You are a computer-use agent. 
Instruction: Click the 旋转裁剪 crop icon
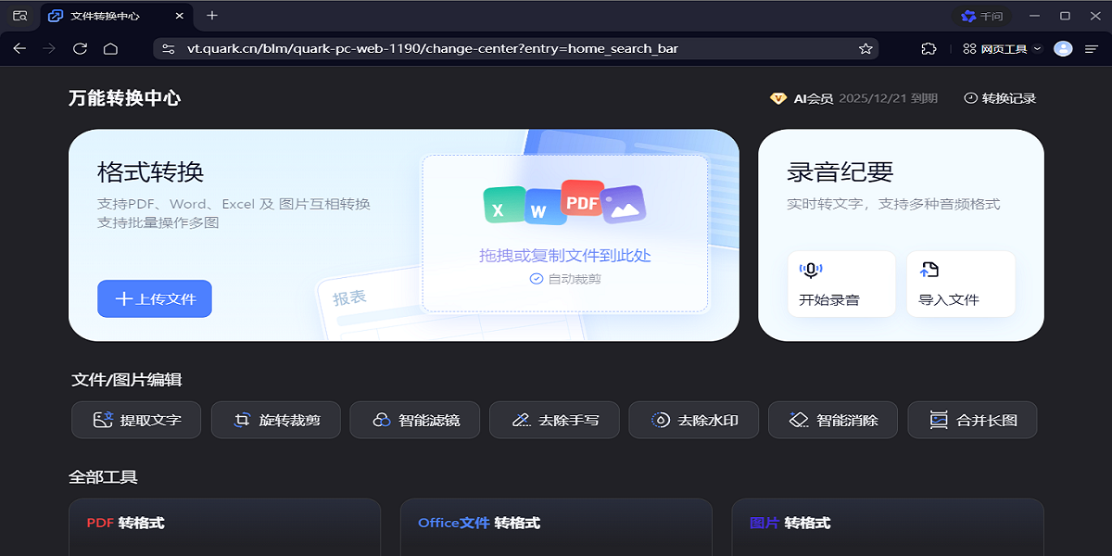coord(242,420)
